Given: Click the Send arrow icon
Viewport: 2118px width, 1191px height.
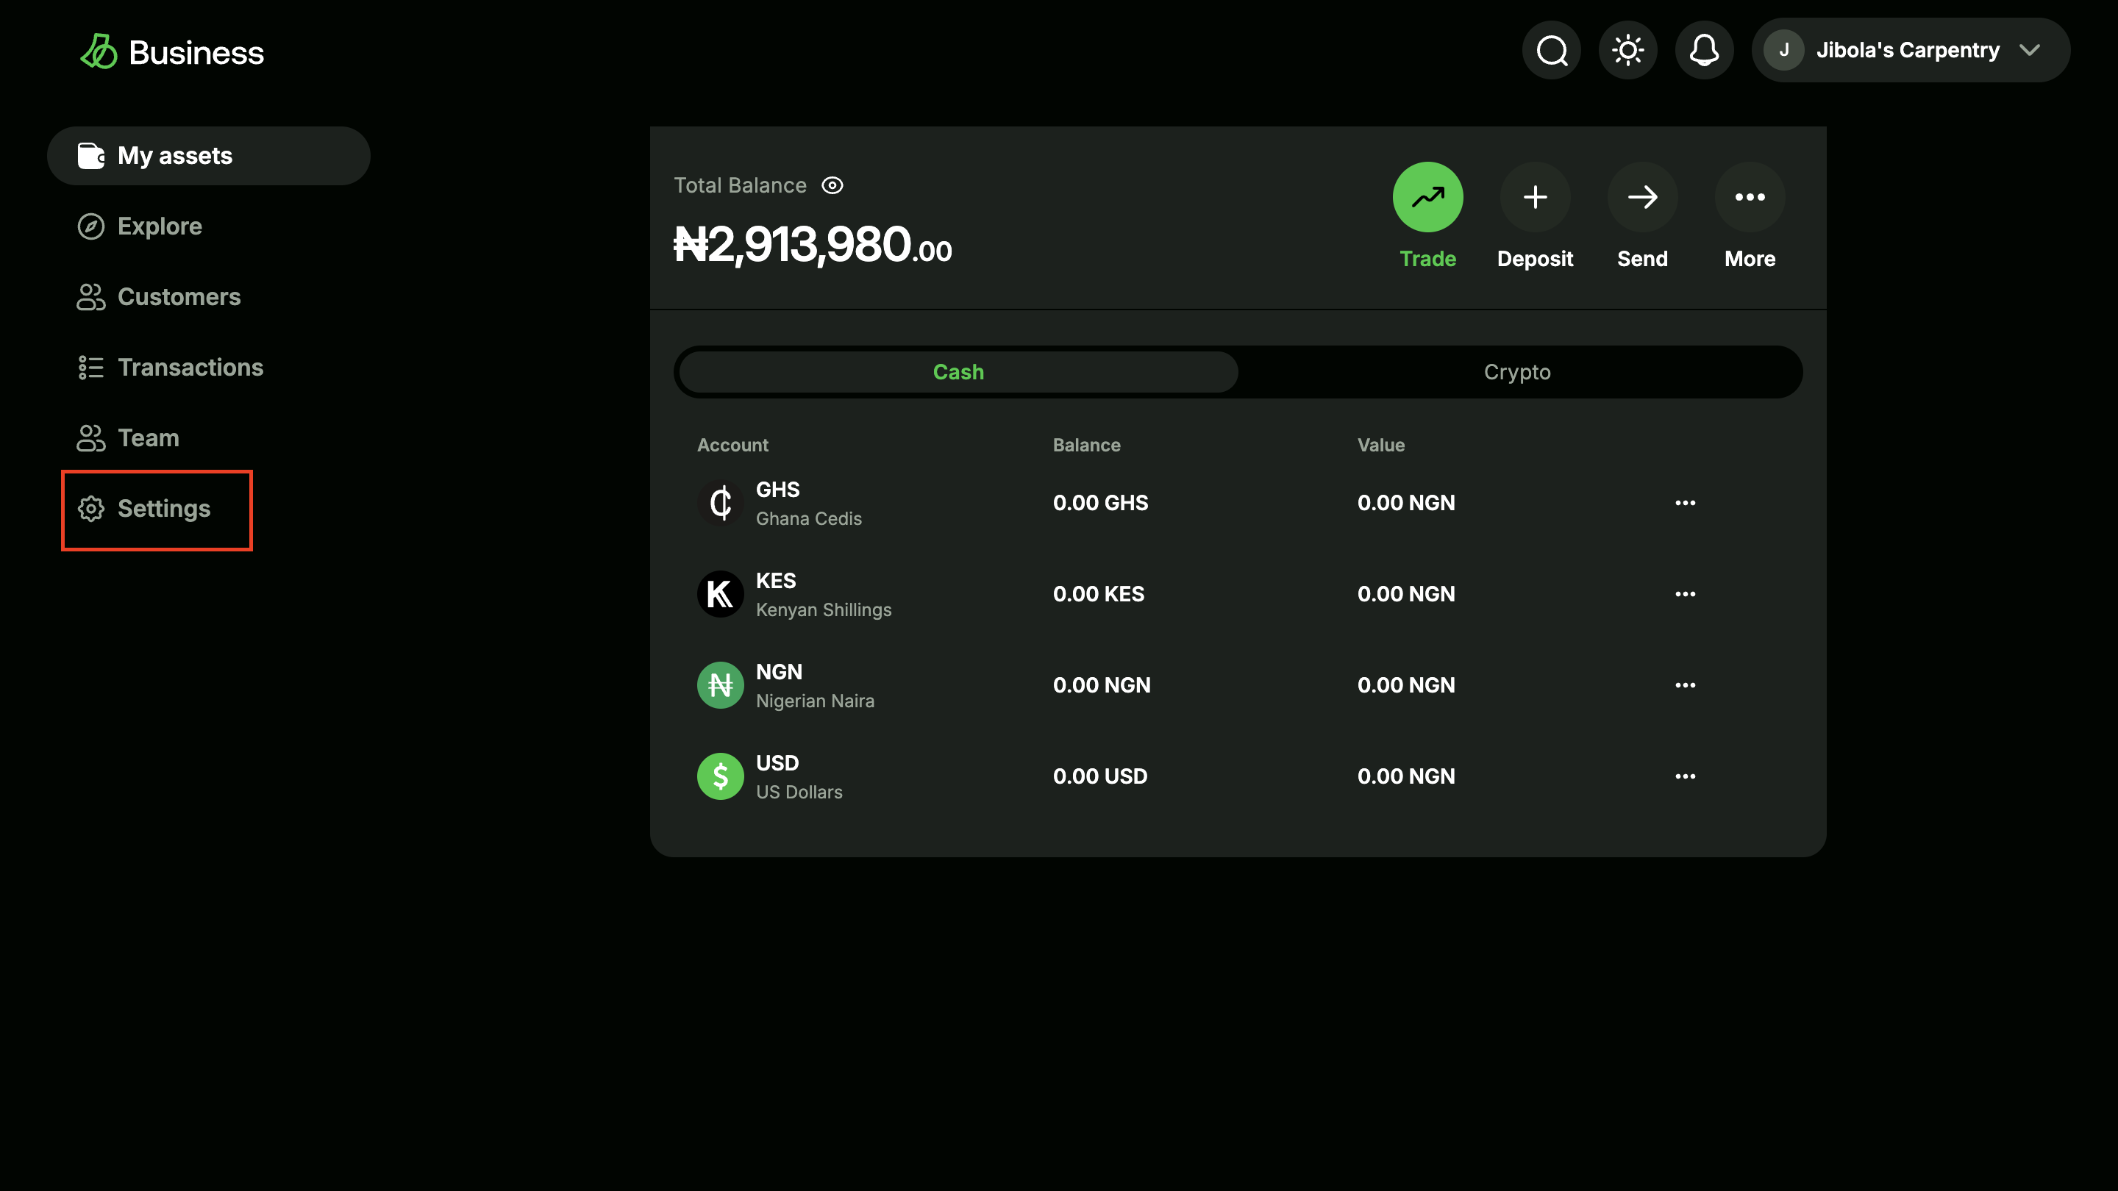Looking at the screenshot, I should tap(1642, 196).
